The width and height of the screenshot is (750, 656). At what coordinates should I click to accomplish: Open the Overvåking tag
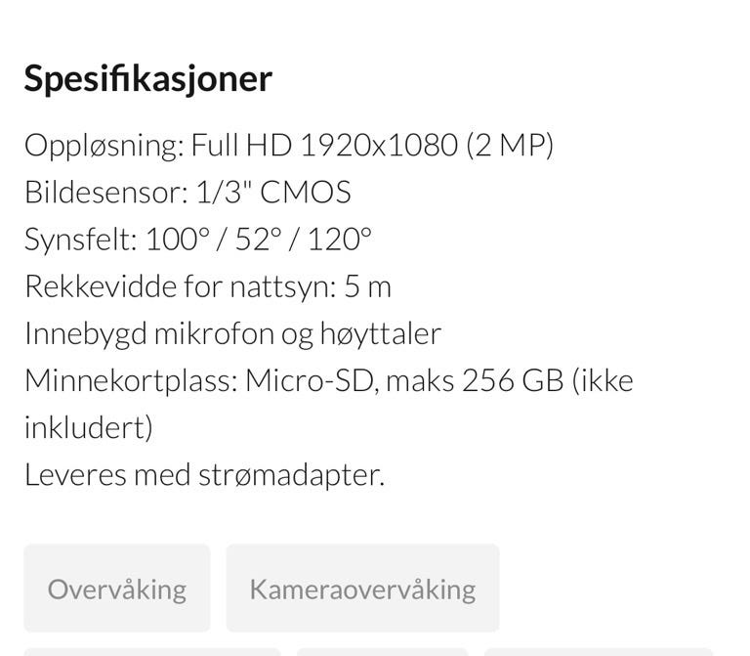[117, 588]
